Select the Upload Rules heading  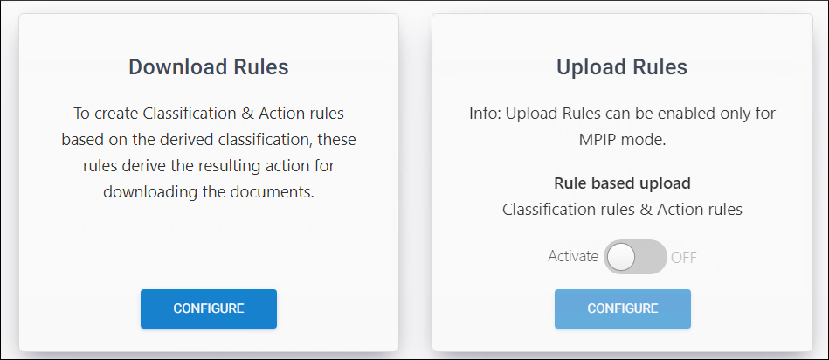pos(622,67)
